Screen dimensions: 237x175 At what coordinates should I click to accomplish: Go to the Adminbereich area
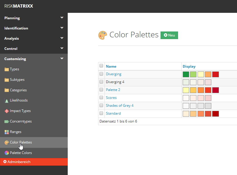click(x=34, y=162)
